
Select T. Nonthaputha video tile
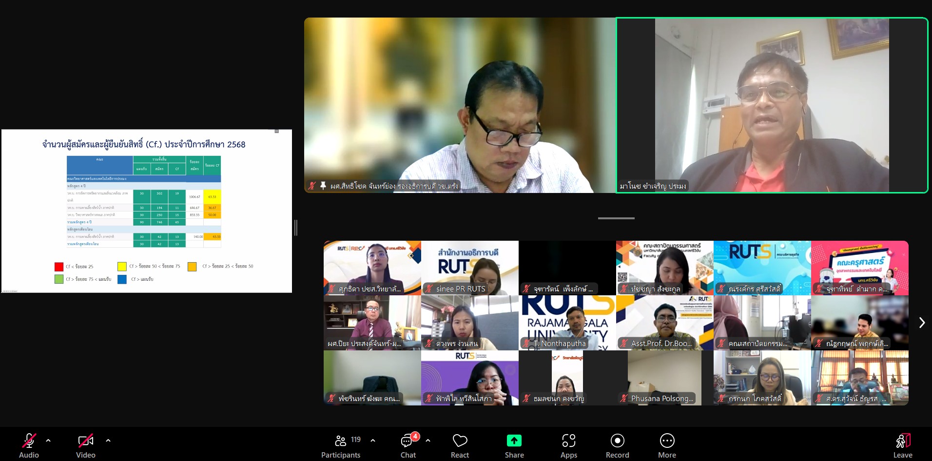coord(567,323)
